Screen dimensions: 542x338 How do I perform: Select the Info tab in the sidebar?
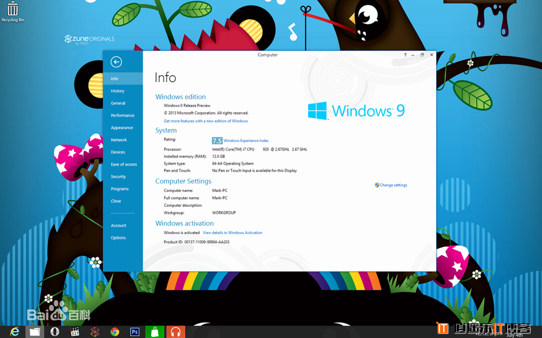point(123,79)
